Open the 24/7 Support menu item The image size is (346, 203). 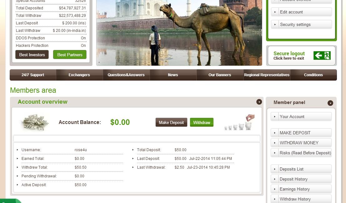tap(33, 75)
